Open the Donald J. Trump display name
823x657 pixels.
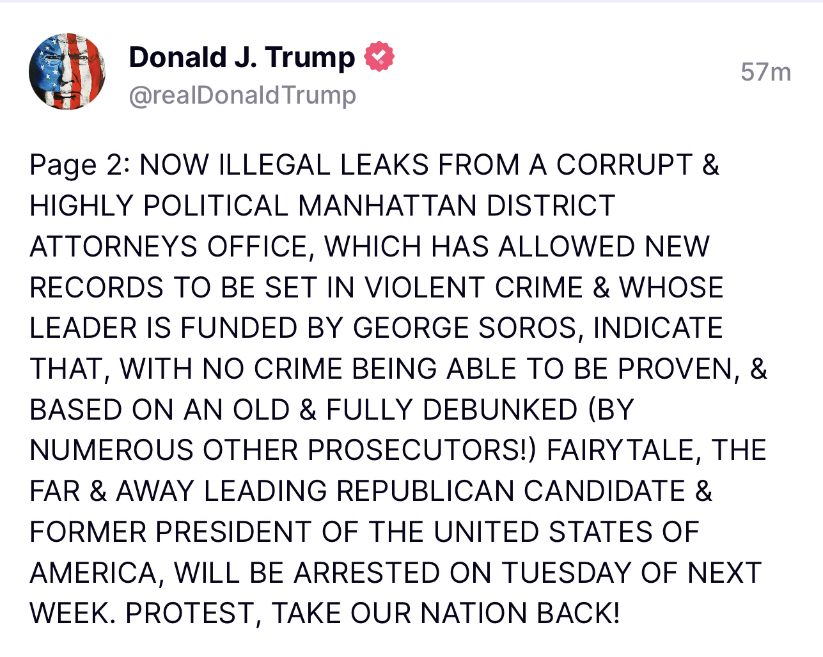242,57
